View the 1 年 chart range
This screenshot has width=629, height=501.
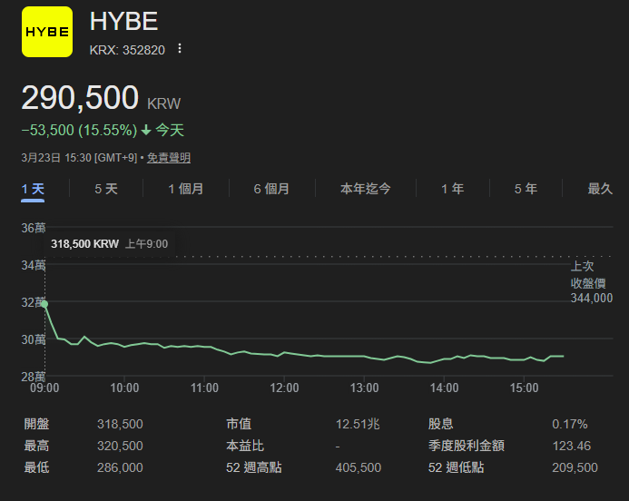(x=452, y=189)
